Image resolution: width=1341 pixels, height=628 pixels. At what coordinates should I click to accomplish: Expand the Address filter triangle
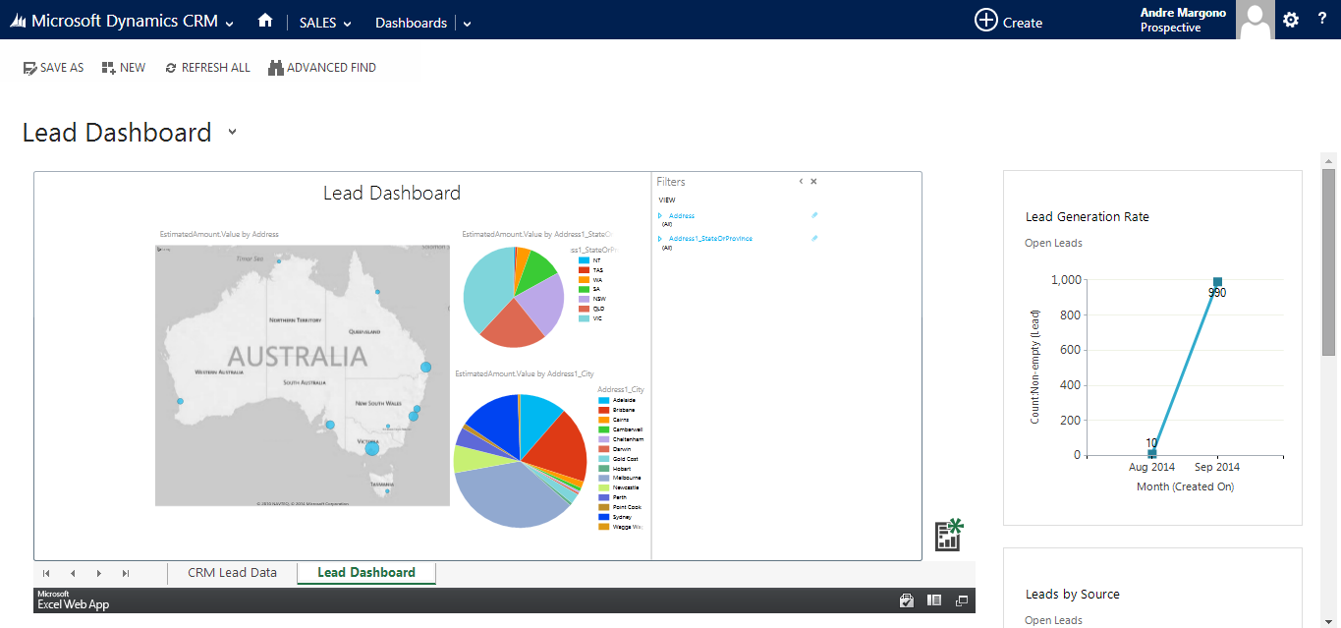point(660,215)
